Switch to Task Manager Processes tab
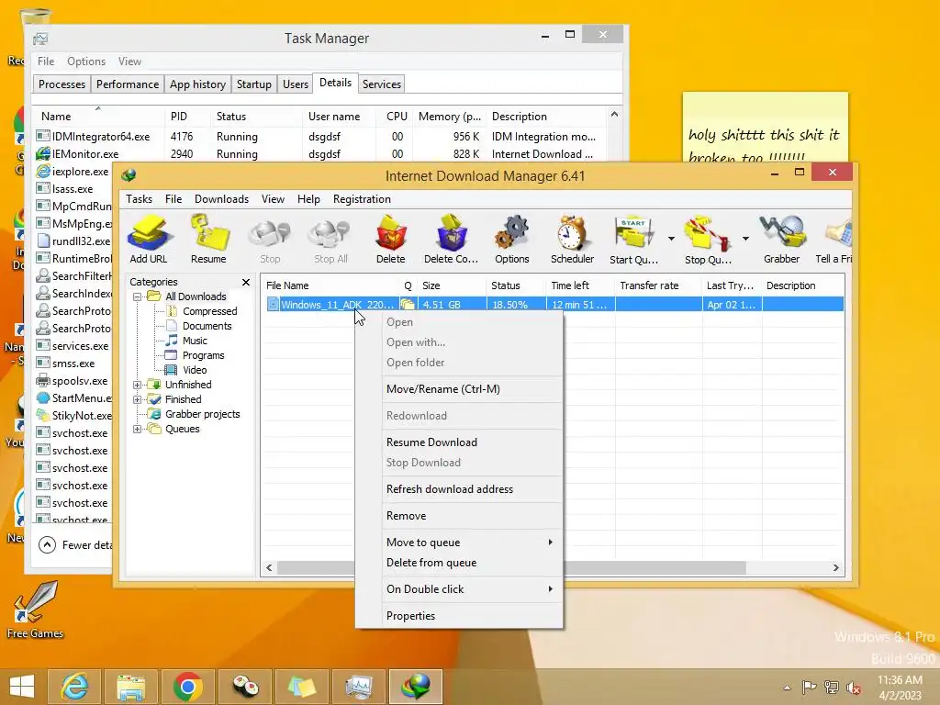Viewport: 940px width, 705px height. pos(62,84)
